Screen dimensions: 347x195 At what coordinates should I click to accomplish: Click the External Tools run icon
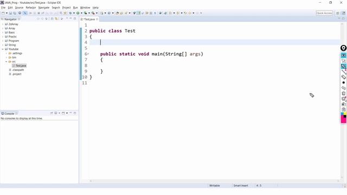pos(93,13)
